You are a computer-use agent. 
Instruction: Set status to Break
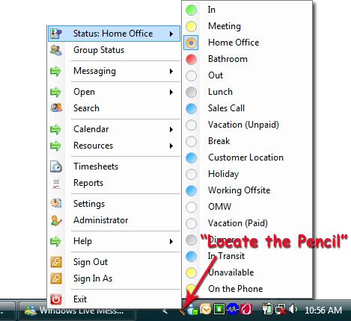pos(247,141)
